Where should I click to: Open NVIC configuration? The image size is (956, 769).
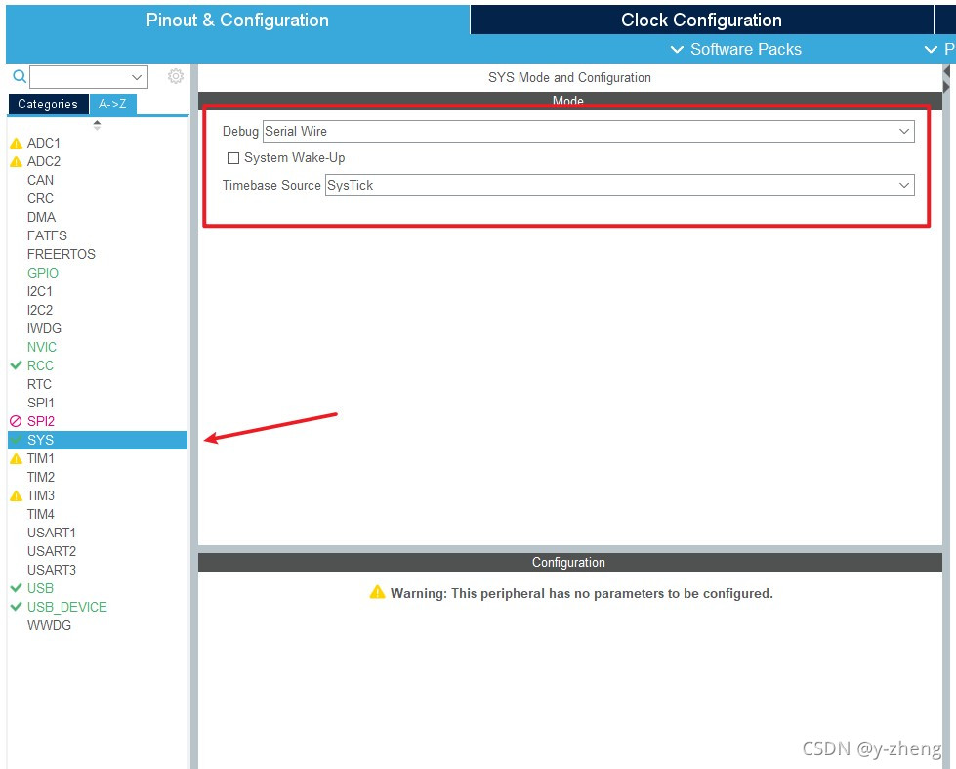tap(41, 347)
